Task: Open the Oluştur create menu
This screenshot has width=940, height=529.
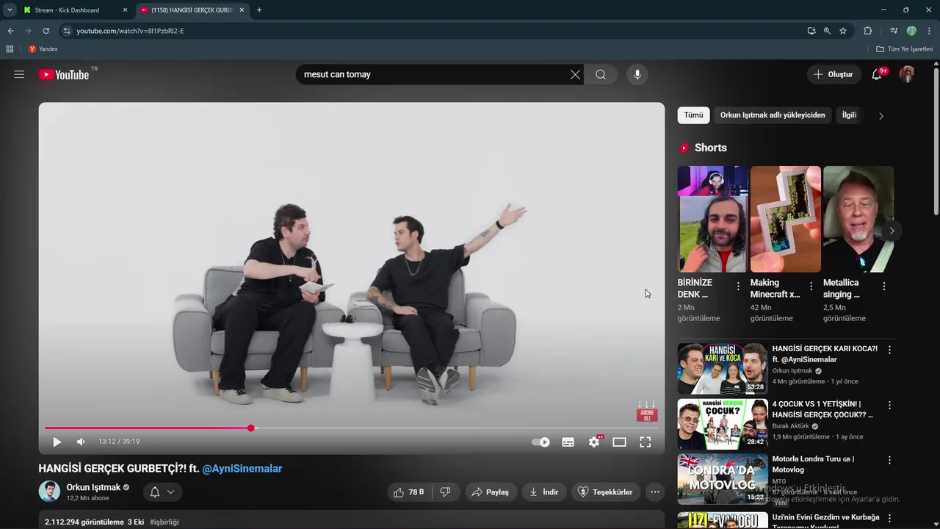Action: pos(834,74)
